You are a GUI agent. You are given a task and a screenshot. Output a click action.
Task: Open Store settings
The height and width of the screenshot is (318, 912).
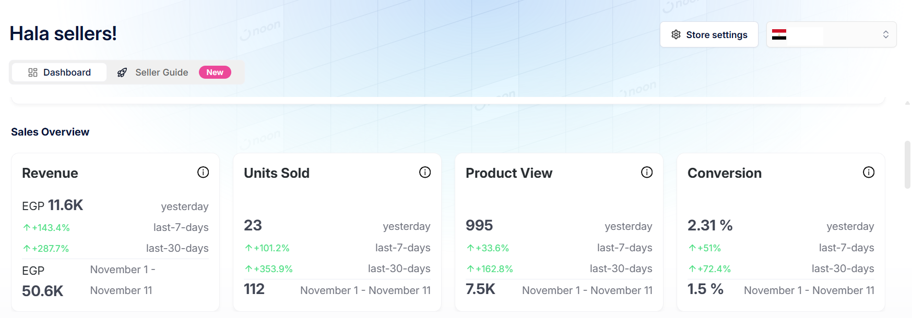pos(709,35)
